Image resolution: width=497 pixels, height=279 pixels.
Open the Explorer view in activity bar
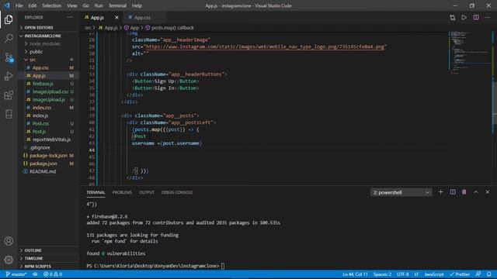point(9,19)
